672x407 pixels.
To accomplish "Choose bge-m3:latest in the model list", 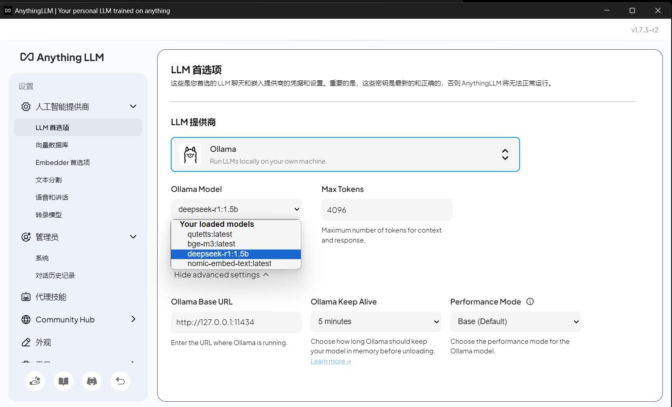I will click(211, 244).
